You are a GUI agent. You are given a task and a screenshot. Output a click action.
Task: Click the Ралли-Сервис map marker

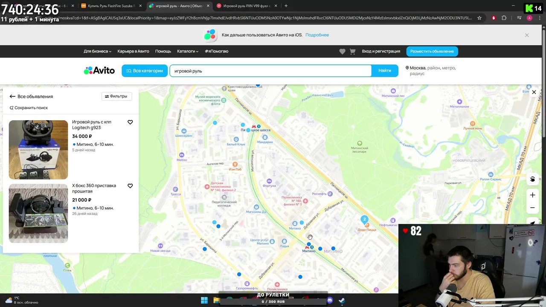490,174
